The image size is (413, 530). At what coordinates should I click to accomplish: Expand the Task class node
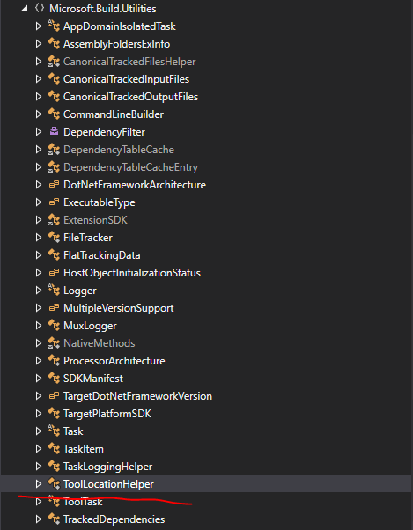click(39, 431)
